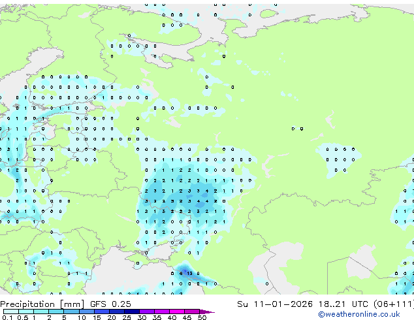Image resolution: width=414 pixels, height=320 pixels.
Task: Click the legend swatch between 1 and 2
Action: click(41, 312)
